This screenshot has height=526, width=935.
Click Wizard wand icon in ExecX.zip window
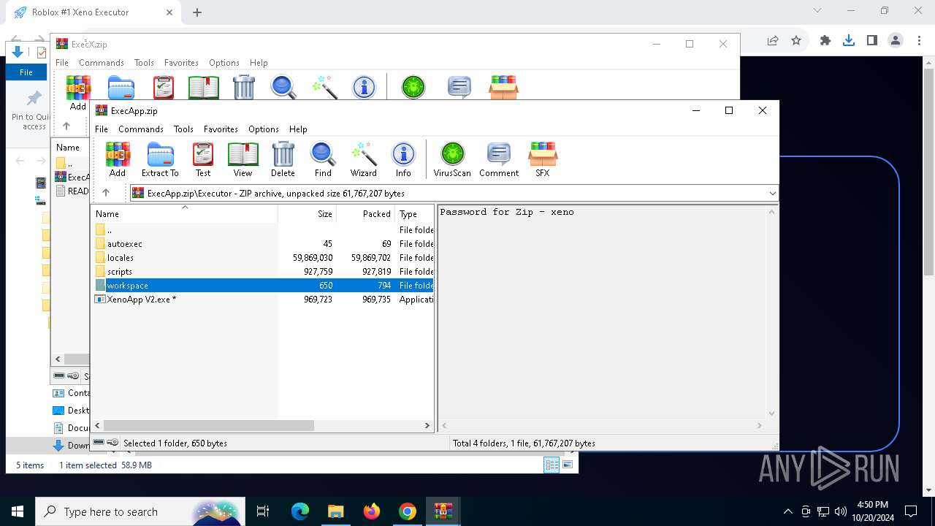click(x=324, y=87)
